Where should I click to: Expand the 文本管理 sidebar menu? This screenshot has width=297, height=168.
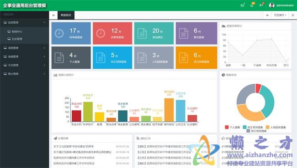(x=24, y=65)
